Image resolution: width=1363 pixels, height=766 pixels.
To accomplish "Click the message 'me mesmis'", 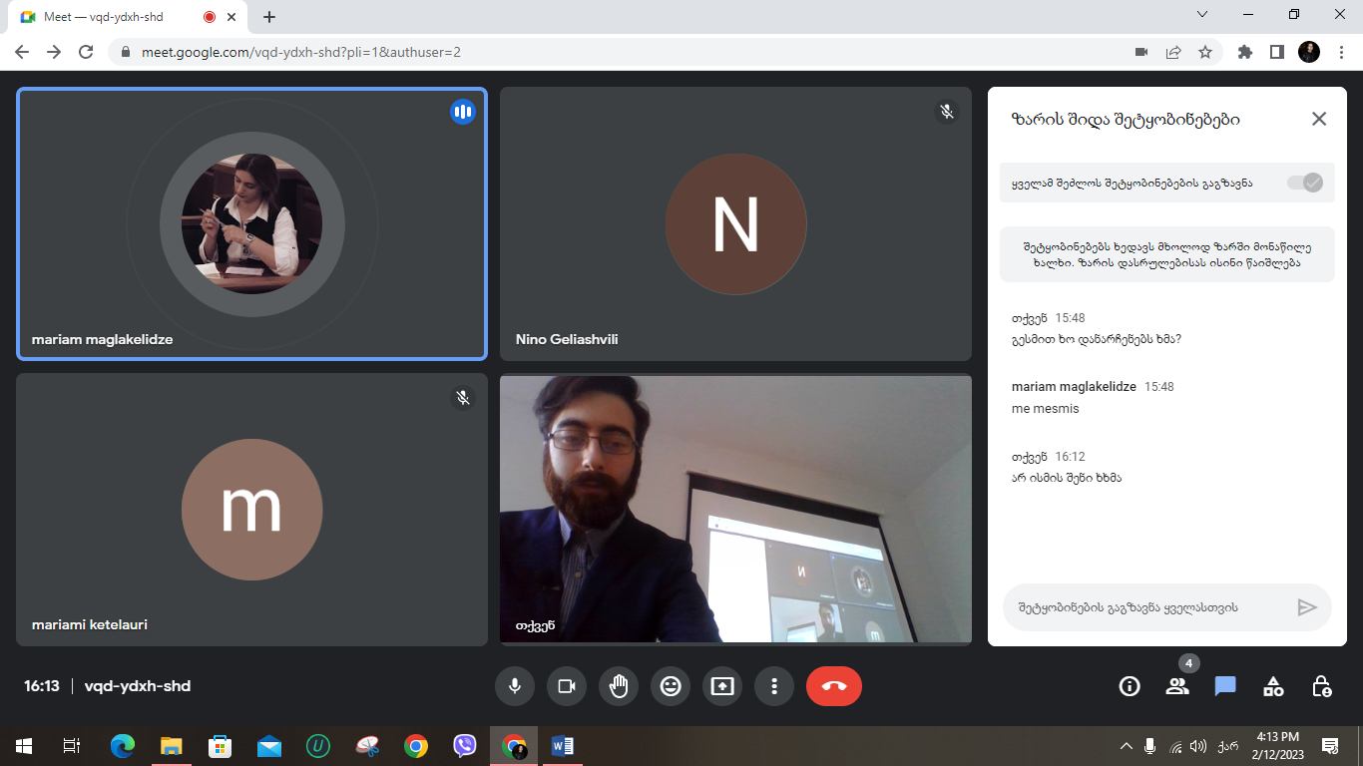I will 1045,408.
